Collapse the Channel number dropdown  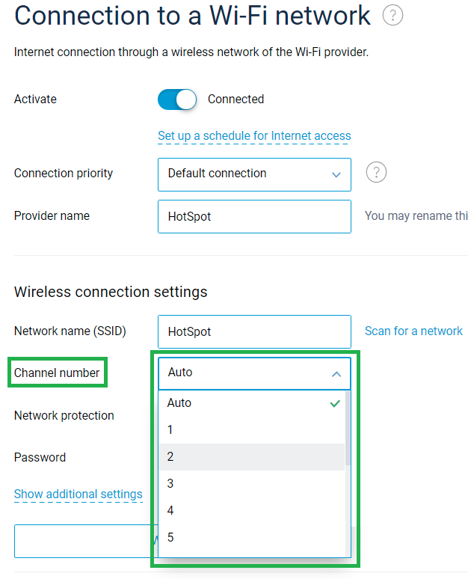tap(254, 373)
